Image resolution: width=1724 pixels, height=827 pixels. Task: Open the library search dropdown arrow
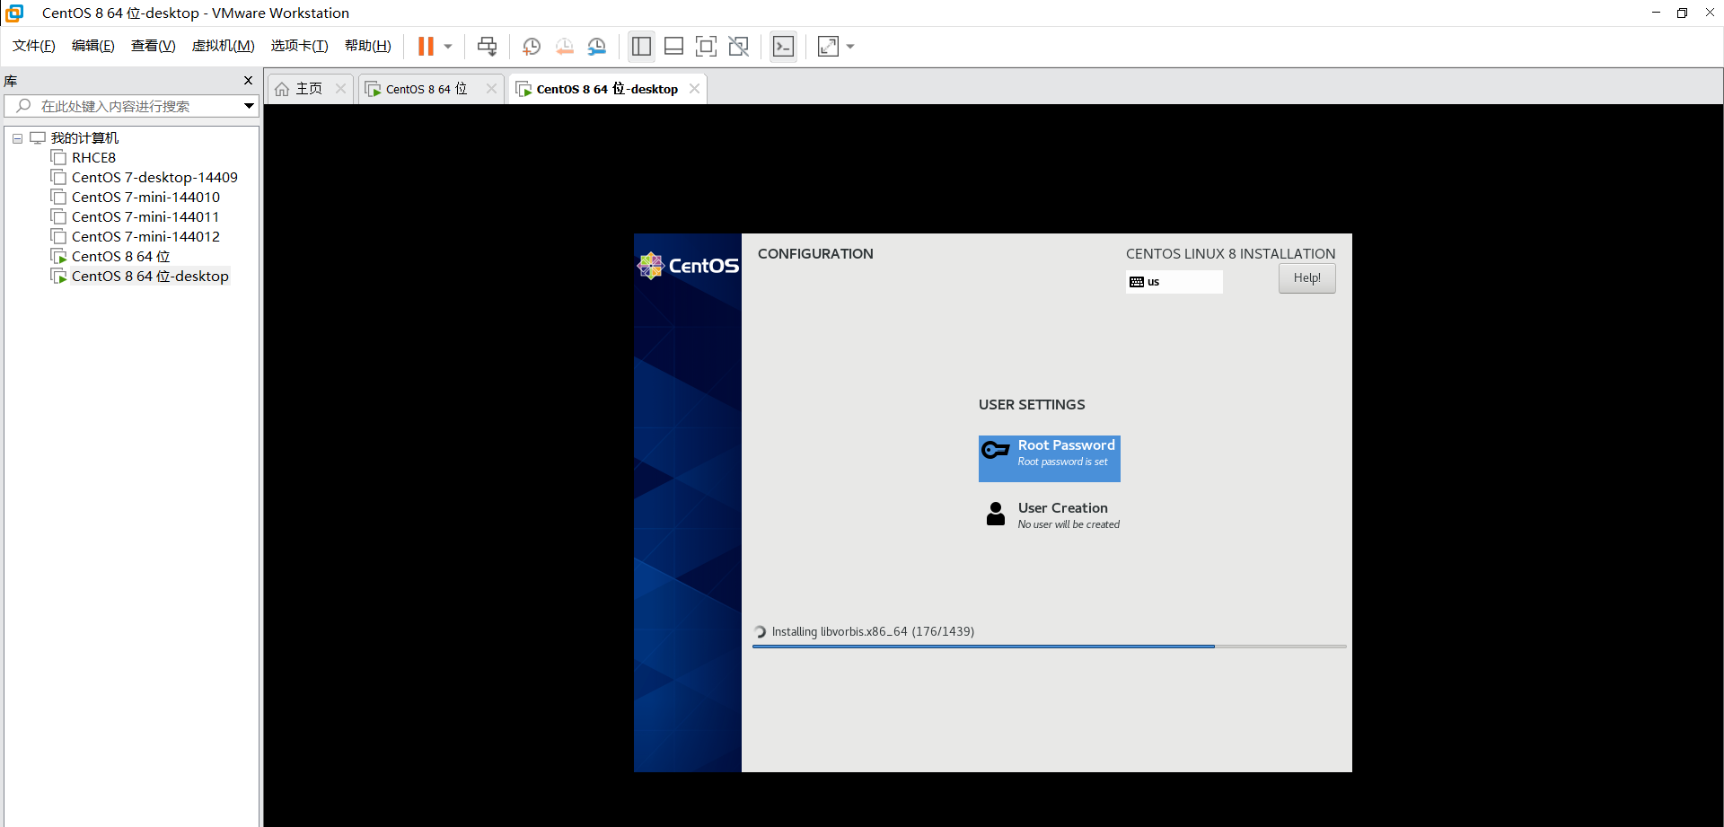click(249, 106)
